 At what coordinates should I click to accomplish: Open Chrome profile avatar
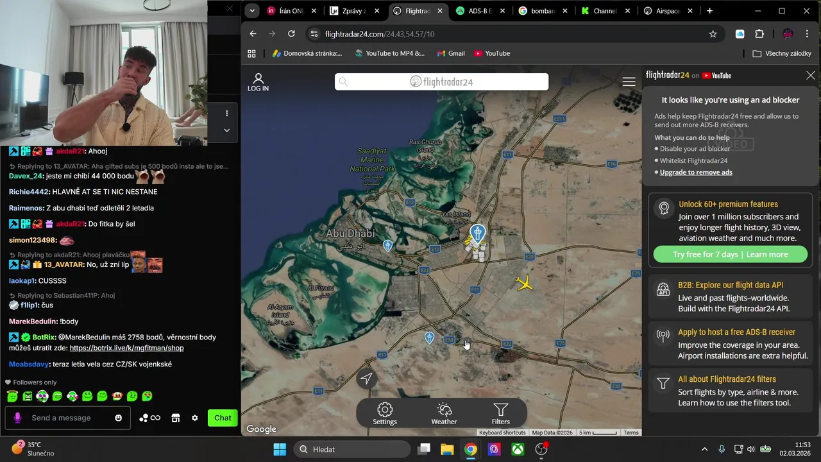788,34
